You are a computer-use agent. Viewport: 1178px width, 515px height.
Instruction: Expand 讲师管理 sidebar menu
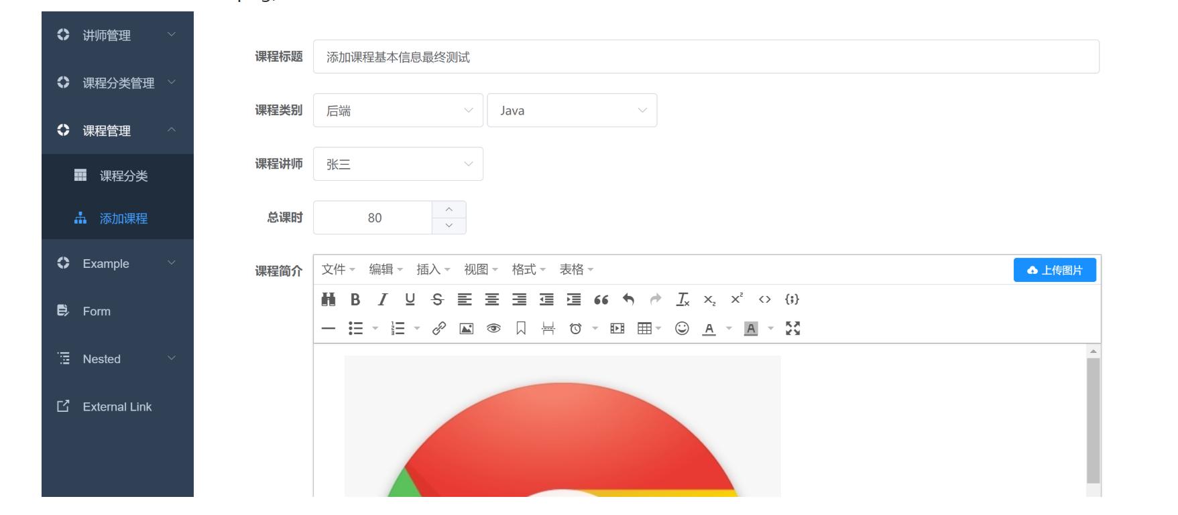point(117,35)
